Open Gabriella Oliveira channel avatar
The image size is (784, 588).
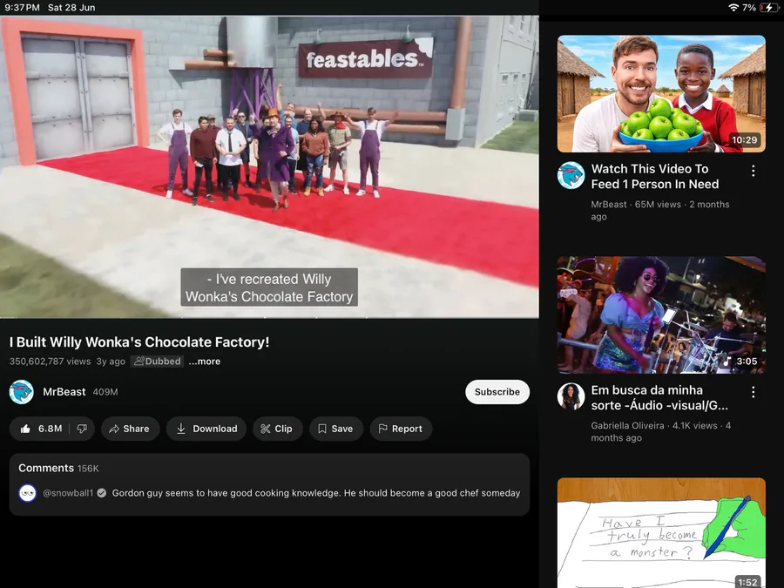tap(571, 396)
